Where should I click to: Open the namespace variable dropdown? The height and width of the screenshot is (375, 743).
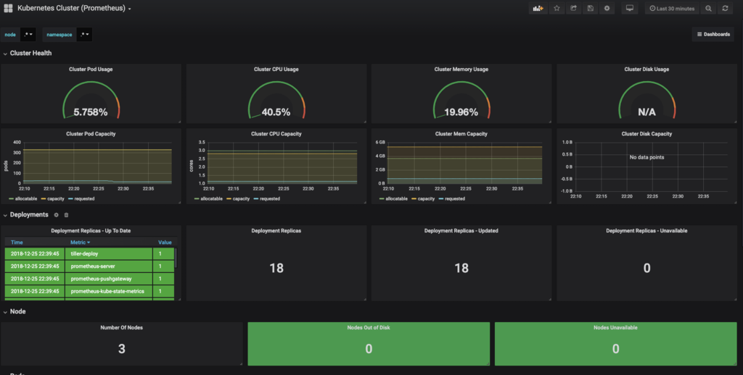pyautogui.click(x=84, y=35)
